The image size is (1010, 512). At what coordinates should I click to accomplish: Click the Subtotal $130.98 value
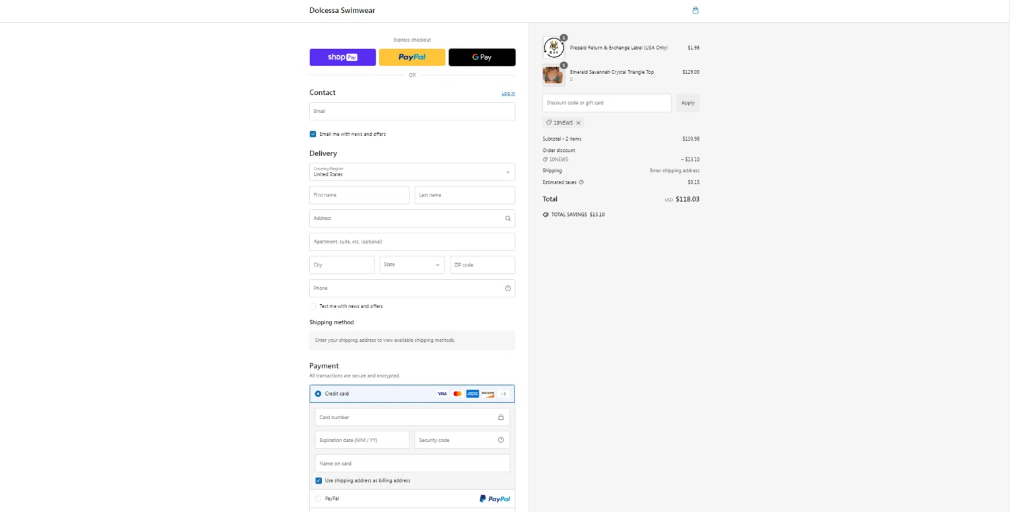pos(691,139)
